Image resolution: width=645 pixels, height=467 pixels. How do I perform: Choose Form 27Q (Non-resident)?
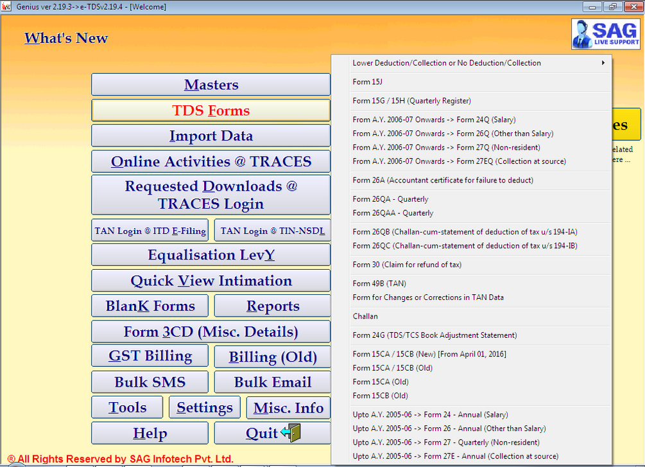472,147
